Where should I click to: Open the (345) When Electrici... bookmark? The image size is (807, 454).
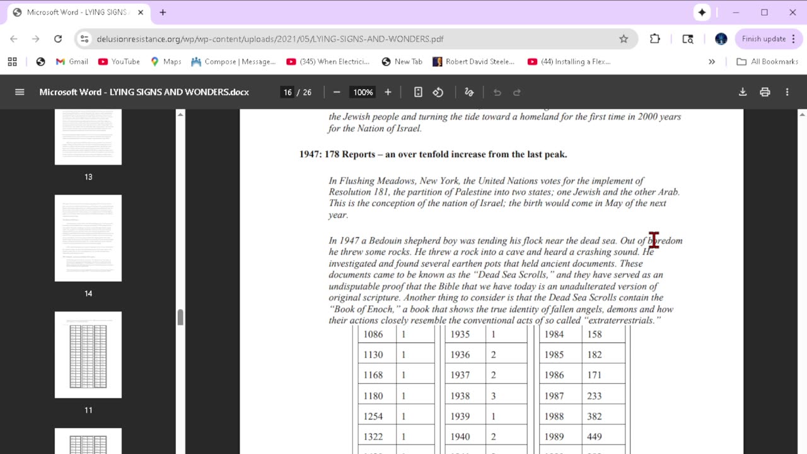[x=328, y=61]
